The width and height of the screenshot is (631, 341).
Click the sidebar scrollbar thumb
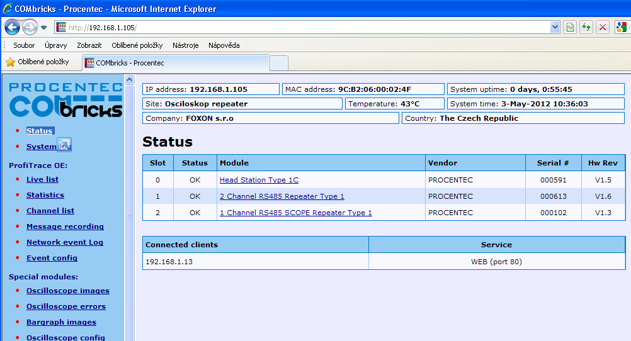(x=129, y=216)
